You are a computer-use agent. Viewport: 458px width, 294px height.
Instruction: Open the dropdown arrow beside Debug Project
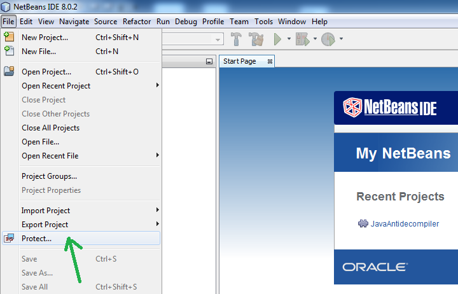(315, 39)
